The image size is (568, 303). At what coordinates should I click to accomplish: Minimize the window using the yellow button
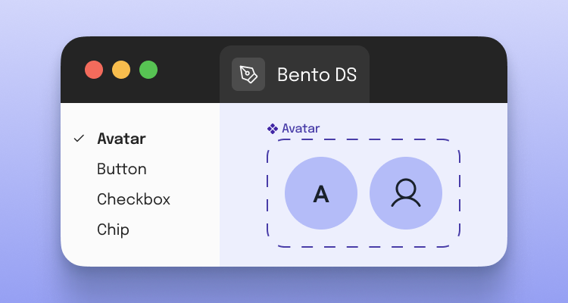[121, 70]
